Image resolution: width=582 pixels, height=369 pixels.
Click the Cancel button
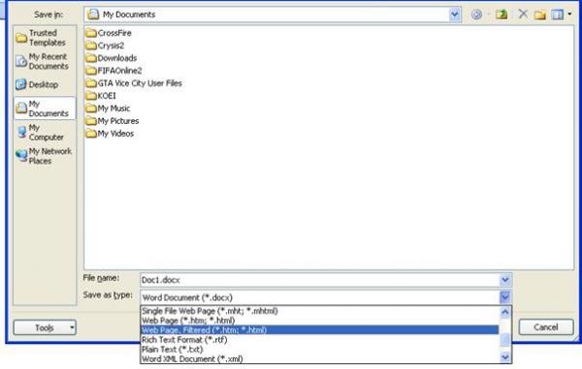546,327
